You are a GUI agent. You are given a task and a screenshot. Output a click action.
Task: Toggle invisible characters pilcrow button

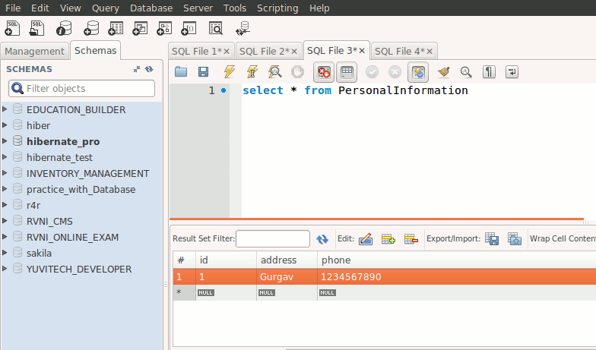[490, 72]
